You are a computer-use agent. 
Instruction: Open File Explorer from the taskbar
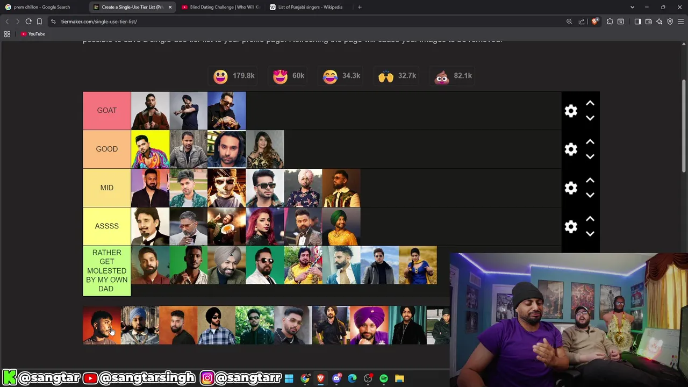coord(399,378)
